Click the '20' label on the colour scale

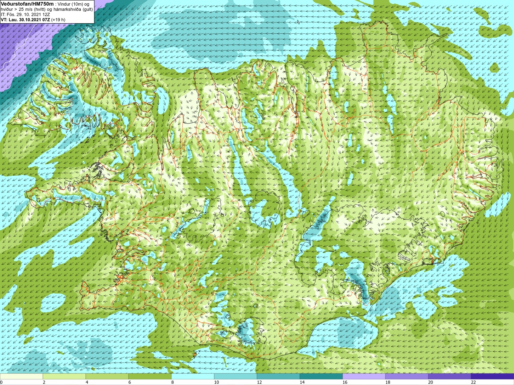431,382
